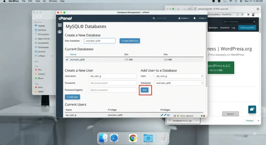
Task: Click the pencil privilege icon for wp_user_g
Action: (x=162, y=115)
